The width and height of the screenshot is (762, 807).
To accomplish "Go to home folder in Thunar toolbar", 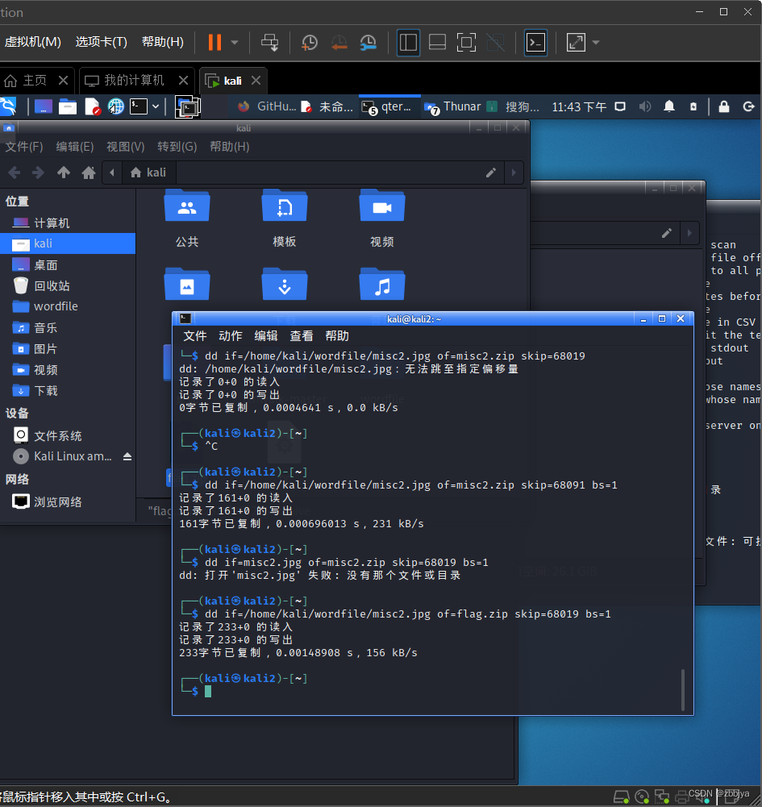I will (x=89, y=173).
